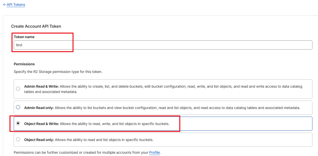This screenshot has width=318, height=156.
Task: Select the Admin Read & Write radio button
Action: click(x=18, y=89)
